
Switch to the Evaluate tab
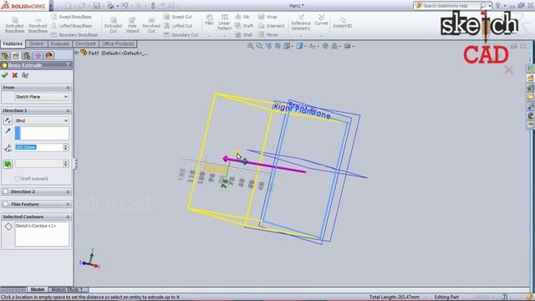click(x=59, y=43)
